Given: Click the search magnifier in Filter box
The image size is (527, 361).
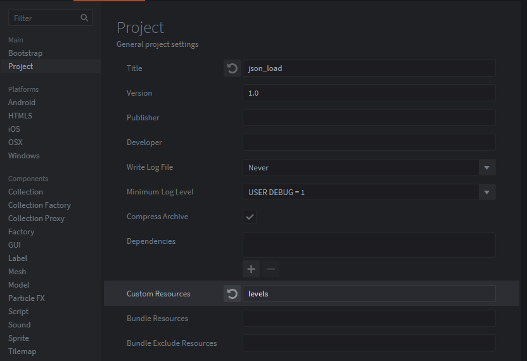Looking at the screenshot, I should 84,18.
